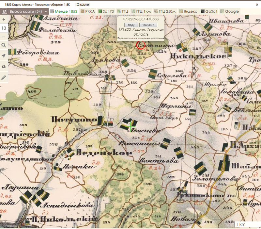Viewport: 261px width, 229px height.
Task: Click the 1 km scale bar
Action: tap(247, 224)
